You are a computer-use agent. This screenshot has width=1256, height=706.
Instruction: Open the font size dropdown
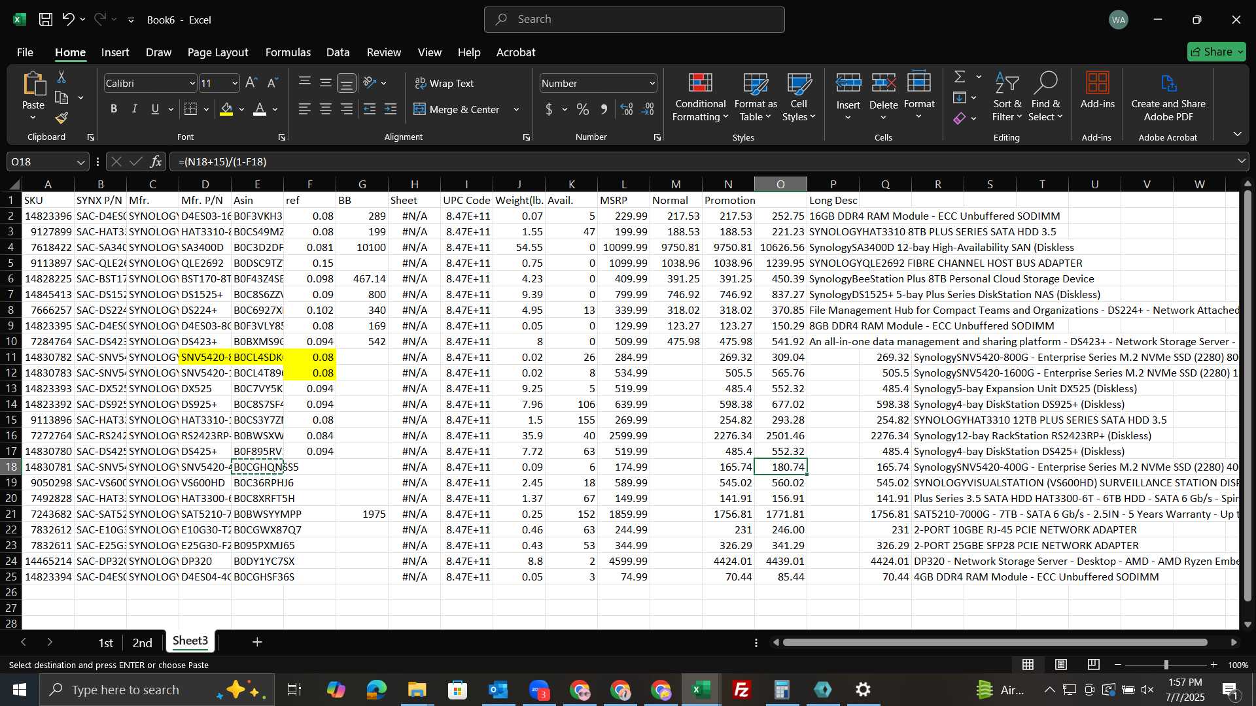tap(235, 84)
